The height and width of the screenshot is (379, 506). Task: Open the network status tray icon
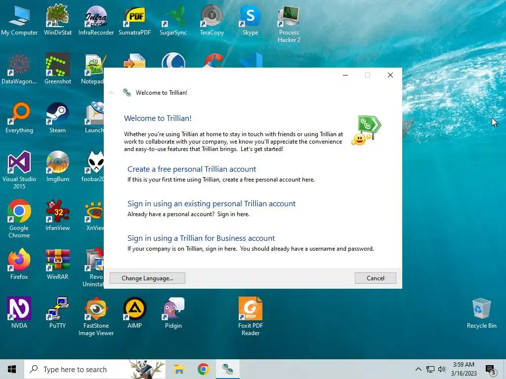[x=430, y=369]
